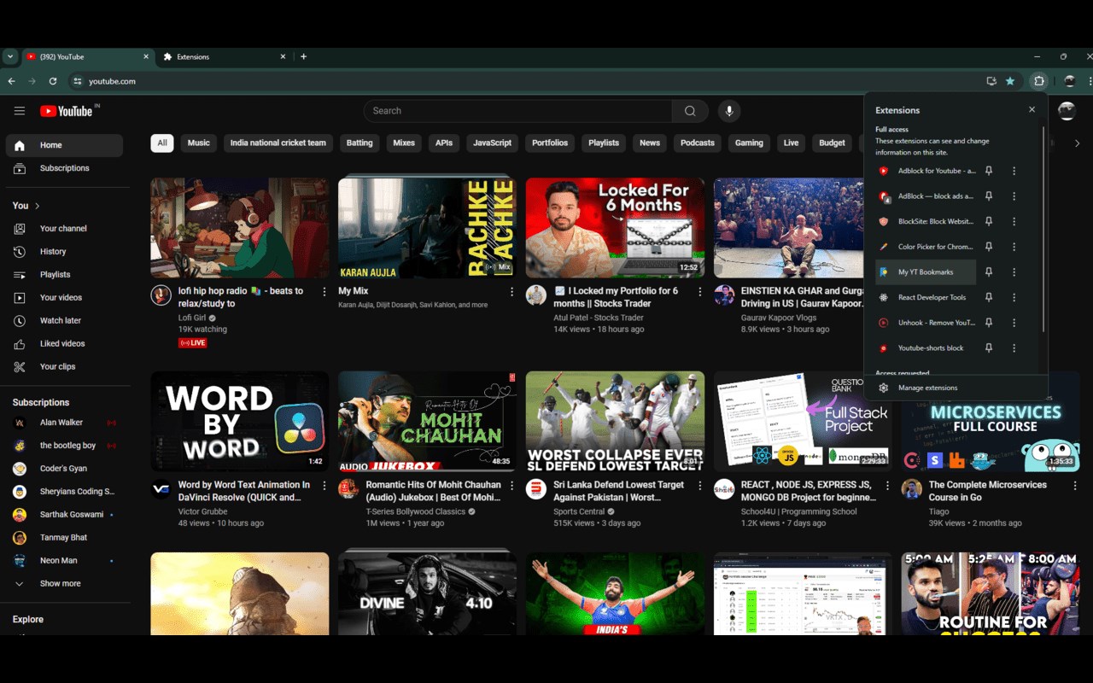Open Atul Patel channel avatar
1093x683 pixels.
[536, 295]
